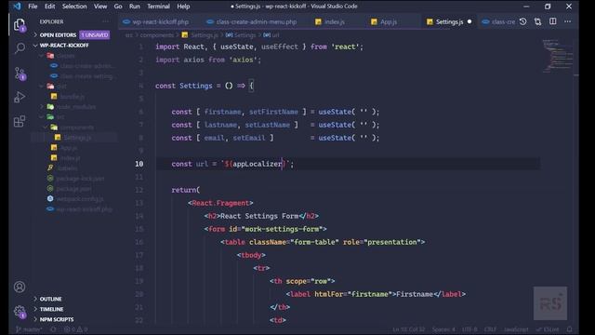This screenshot has width=595, height=335.
Task: Switch to the wp-react-kickoff.php tab
Action: pos(157,21)
